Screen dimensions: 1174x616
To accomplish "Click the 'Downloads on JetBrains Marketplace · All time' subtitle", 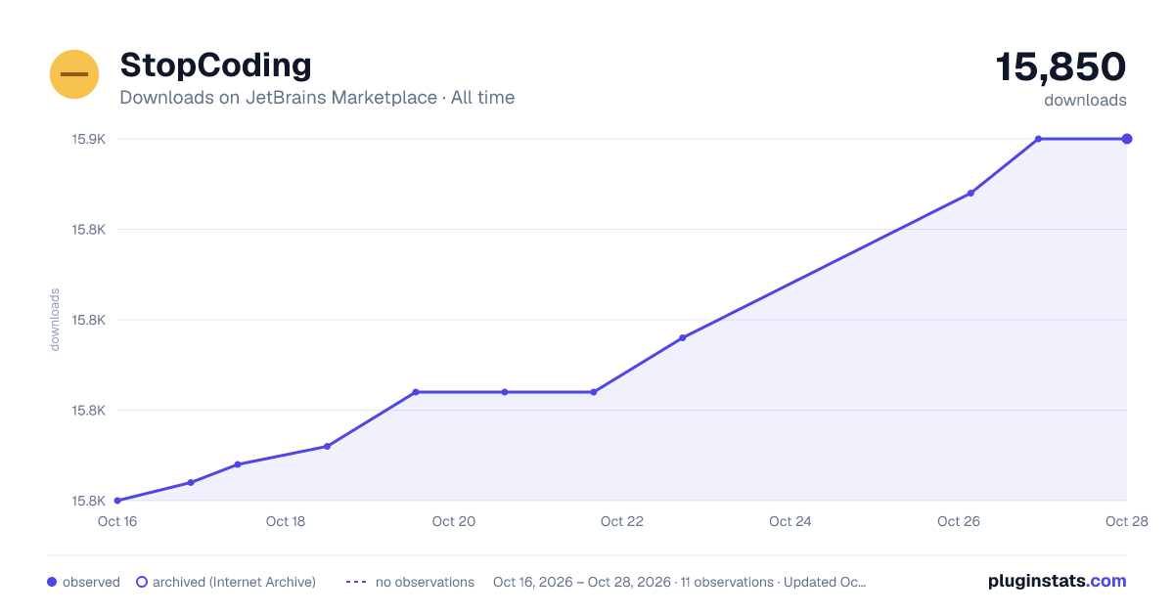I will (x=317, y=98).
